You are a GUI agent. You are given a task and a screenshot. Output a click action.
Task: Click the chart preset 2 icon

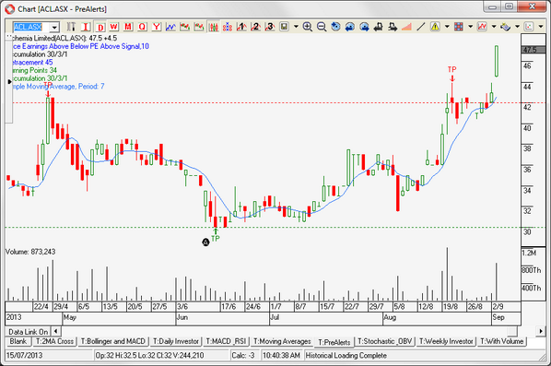[x=255, y=27]
